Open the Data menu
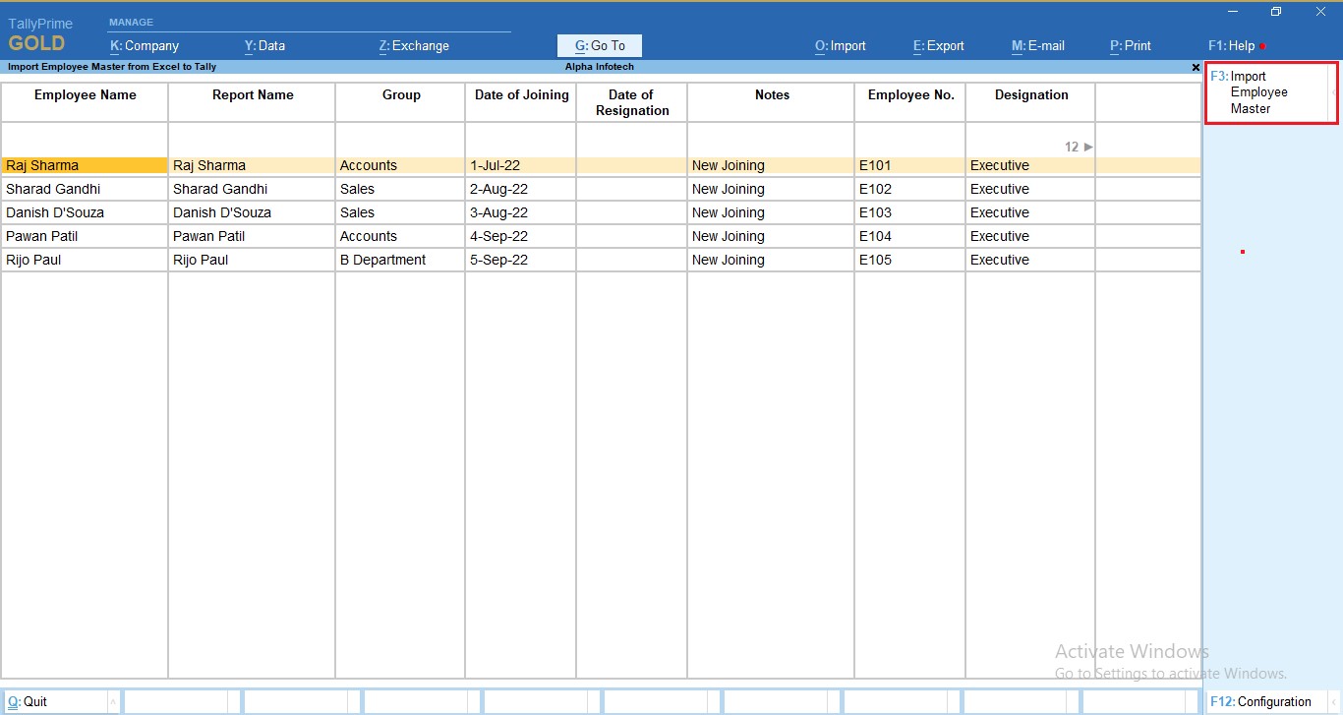1343x715 pixels. [x=263, y=45]
